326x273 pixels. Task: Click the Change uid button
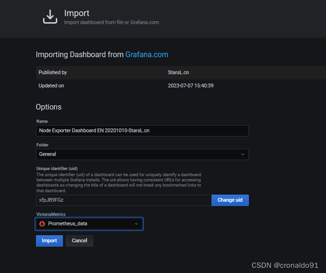point(230,200)
